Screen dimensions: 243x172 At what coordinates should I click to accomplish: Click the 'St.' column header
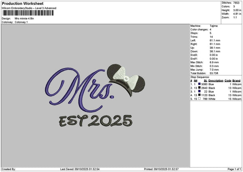click(x=205, y=81)
